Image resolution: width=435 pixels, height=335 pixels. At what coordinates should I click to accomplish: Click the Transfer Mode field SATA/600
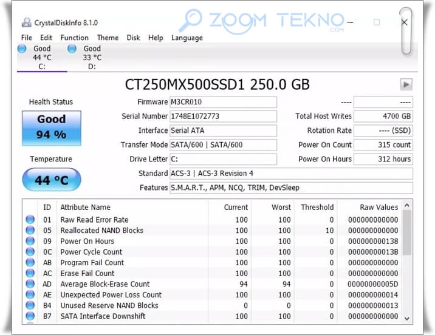point(223,145)
